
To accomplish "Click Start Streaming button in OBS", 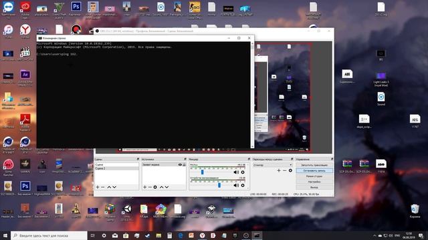I will (x=314, y=165).
